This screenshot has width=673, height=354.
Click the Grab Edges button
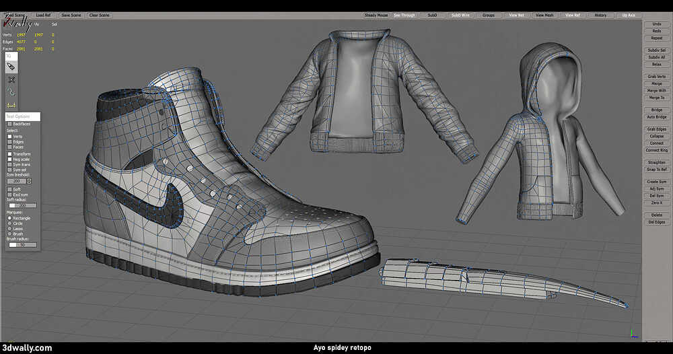click(x=657, y=129)
